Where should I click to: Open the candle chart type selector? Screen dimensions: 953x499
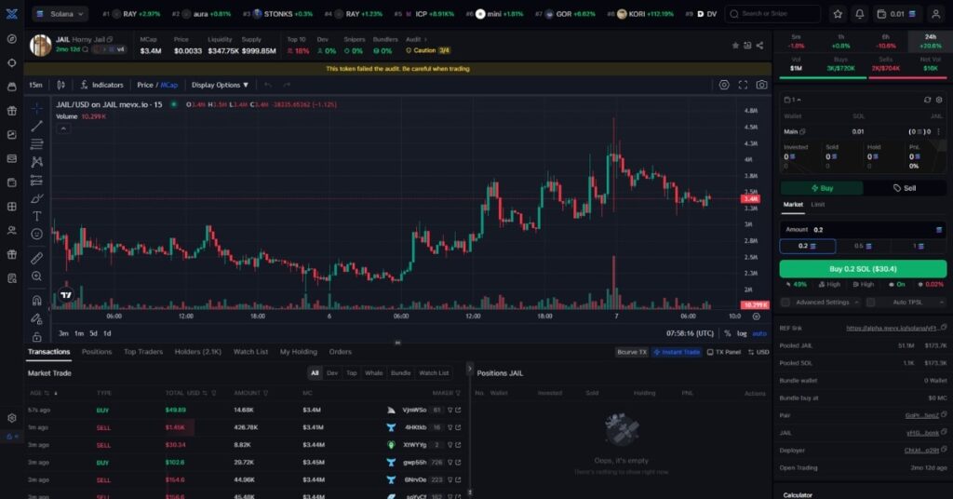pyautogui.click(x=60, y=85)
